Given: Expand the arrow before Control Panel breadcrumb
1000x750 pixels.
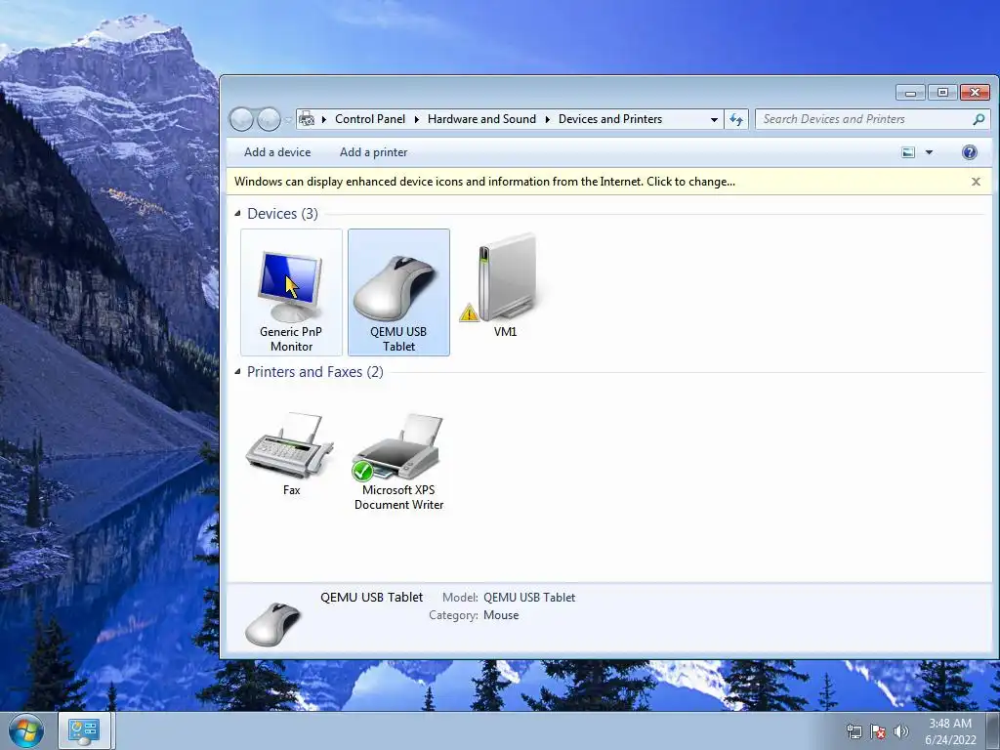Looking at the screenshot, I should tap(324, 119).
